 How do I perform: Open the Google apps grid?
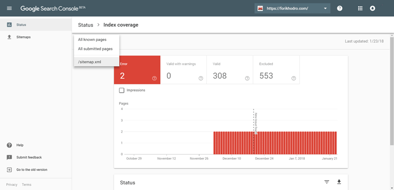tap(360, 8)
